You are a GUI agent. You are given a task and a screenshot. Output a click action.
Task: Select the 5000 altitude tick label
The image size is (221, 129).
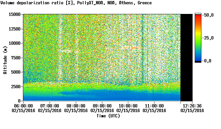[16, 72]
